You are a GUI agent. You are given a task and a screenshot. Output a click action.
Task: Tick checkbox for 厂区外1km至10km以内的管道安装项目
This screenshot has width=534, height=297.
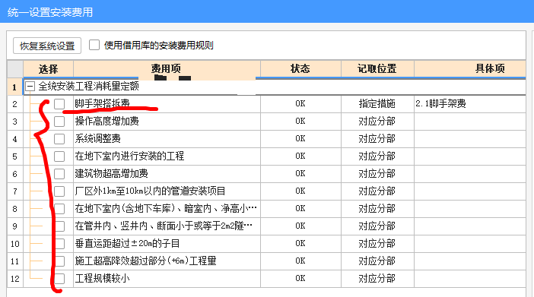[59, 191]
